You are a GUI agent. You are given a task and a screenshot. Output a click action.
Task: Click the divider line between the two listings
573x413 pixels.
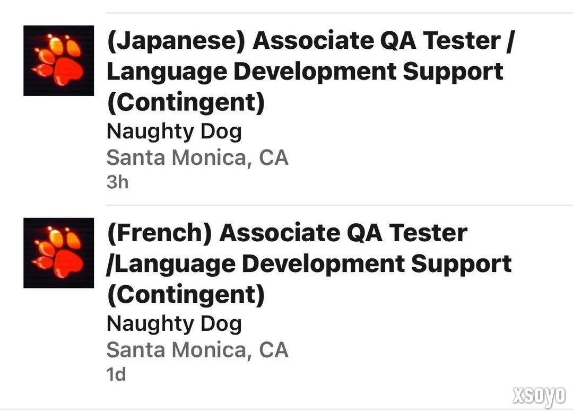340,205
